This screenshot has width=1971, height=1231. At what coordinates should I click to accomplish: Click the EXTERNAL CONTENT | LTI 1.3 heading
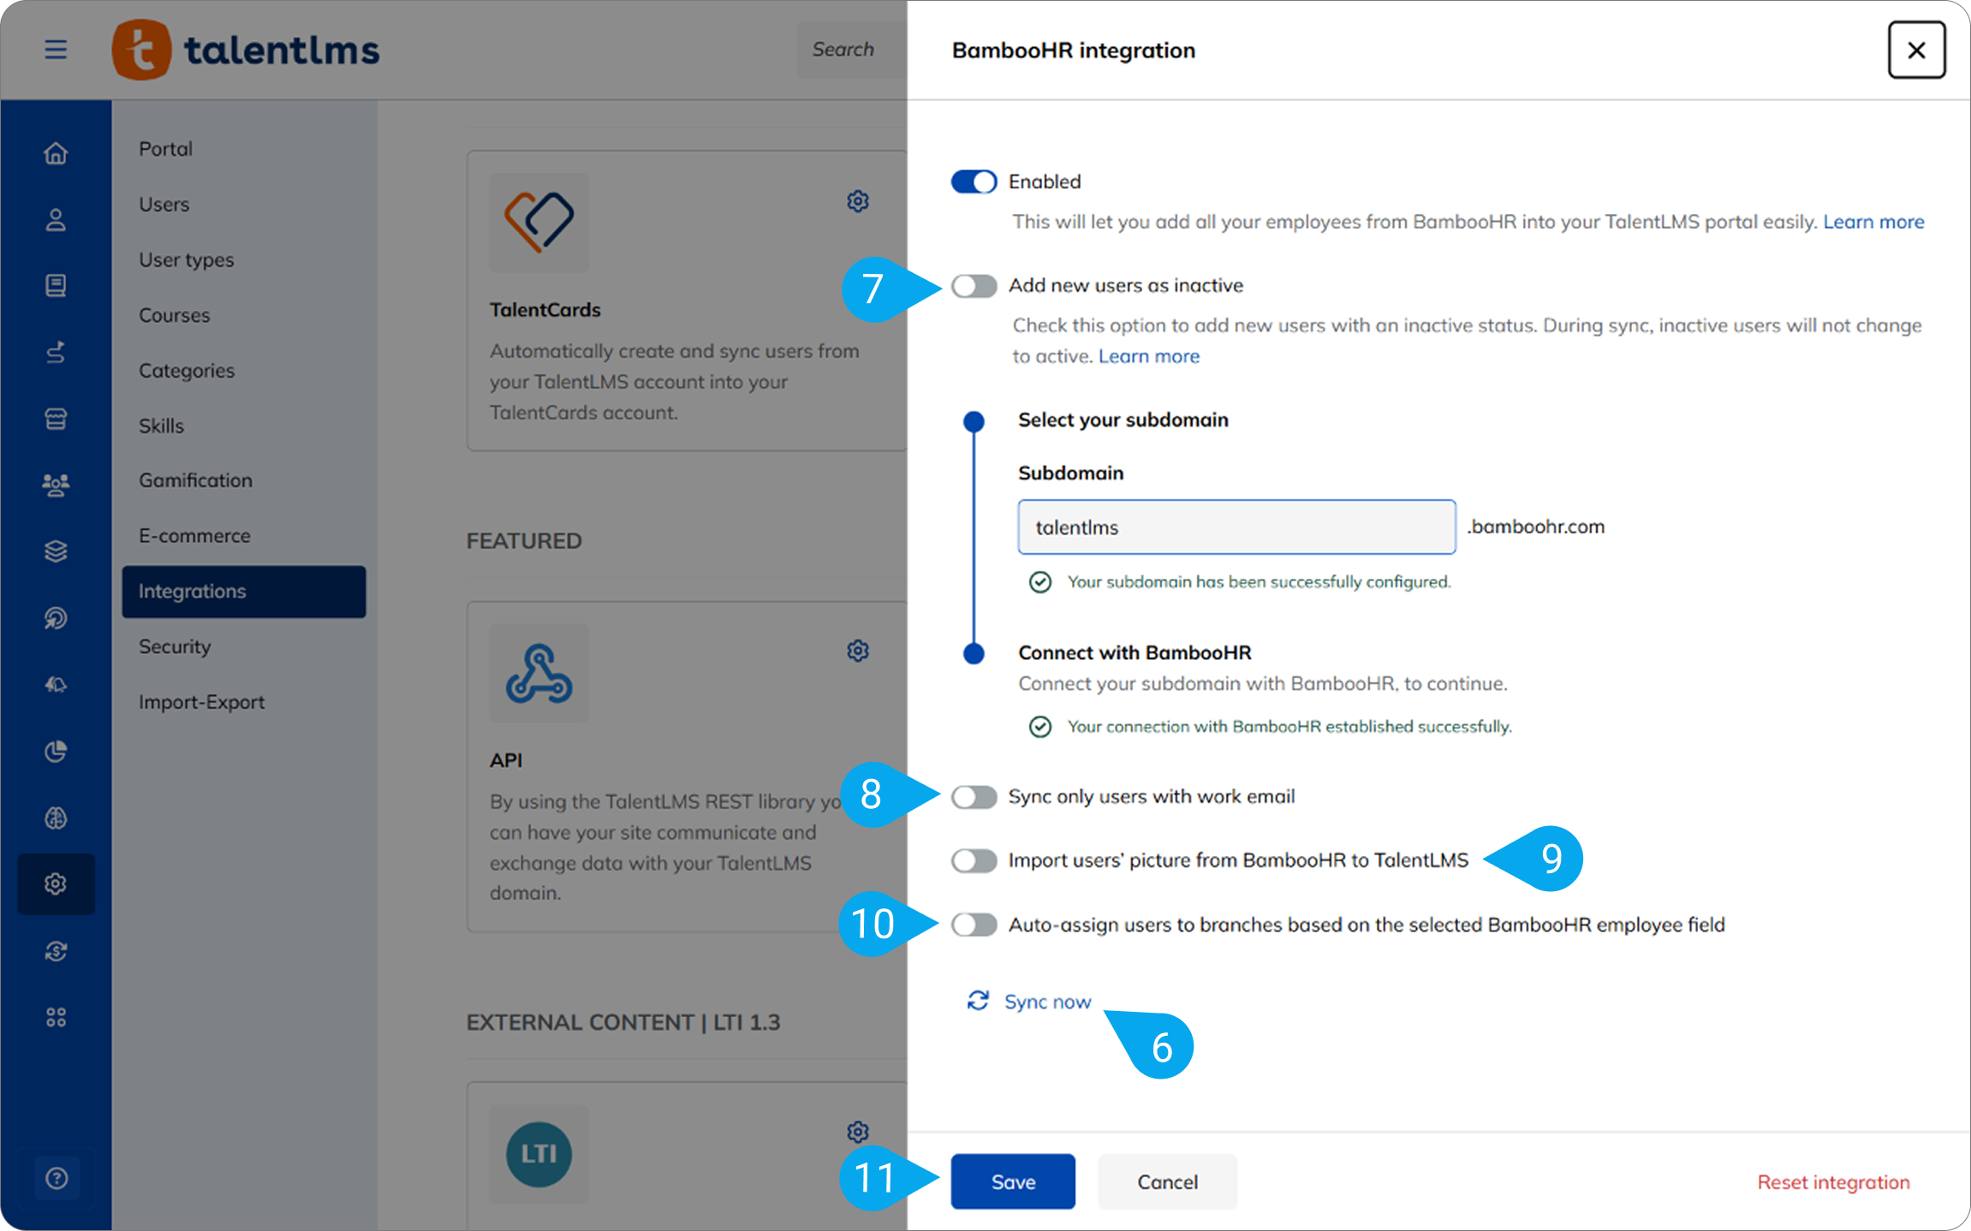pyautogui.click(x=623, y=1022)
